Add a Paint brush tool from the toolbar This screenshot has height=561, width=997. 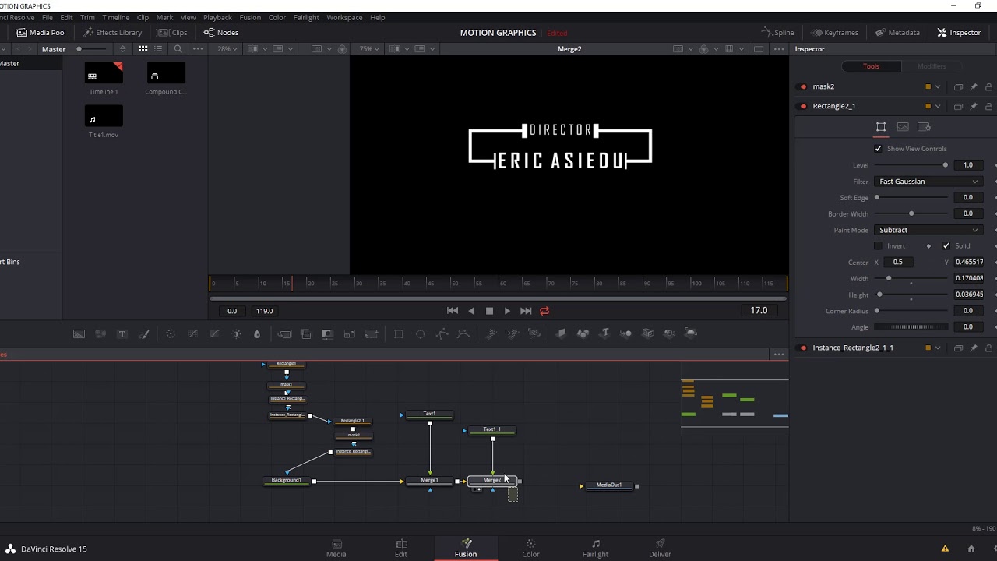click(144, 333)
